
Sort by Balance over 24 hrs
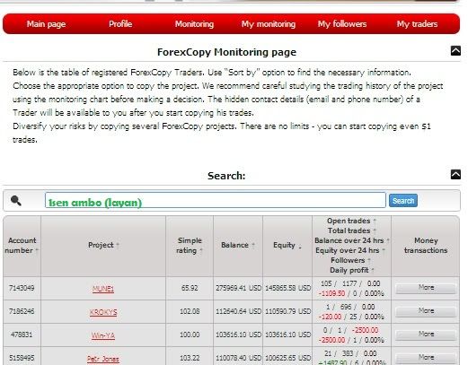click(351, 240)
